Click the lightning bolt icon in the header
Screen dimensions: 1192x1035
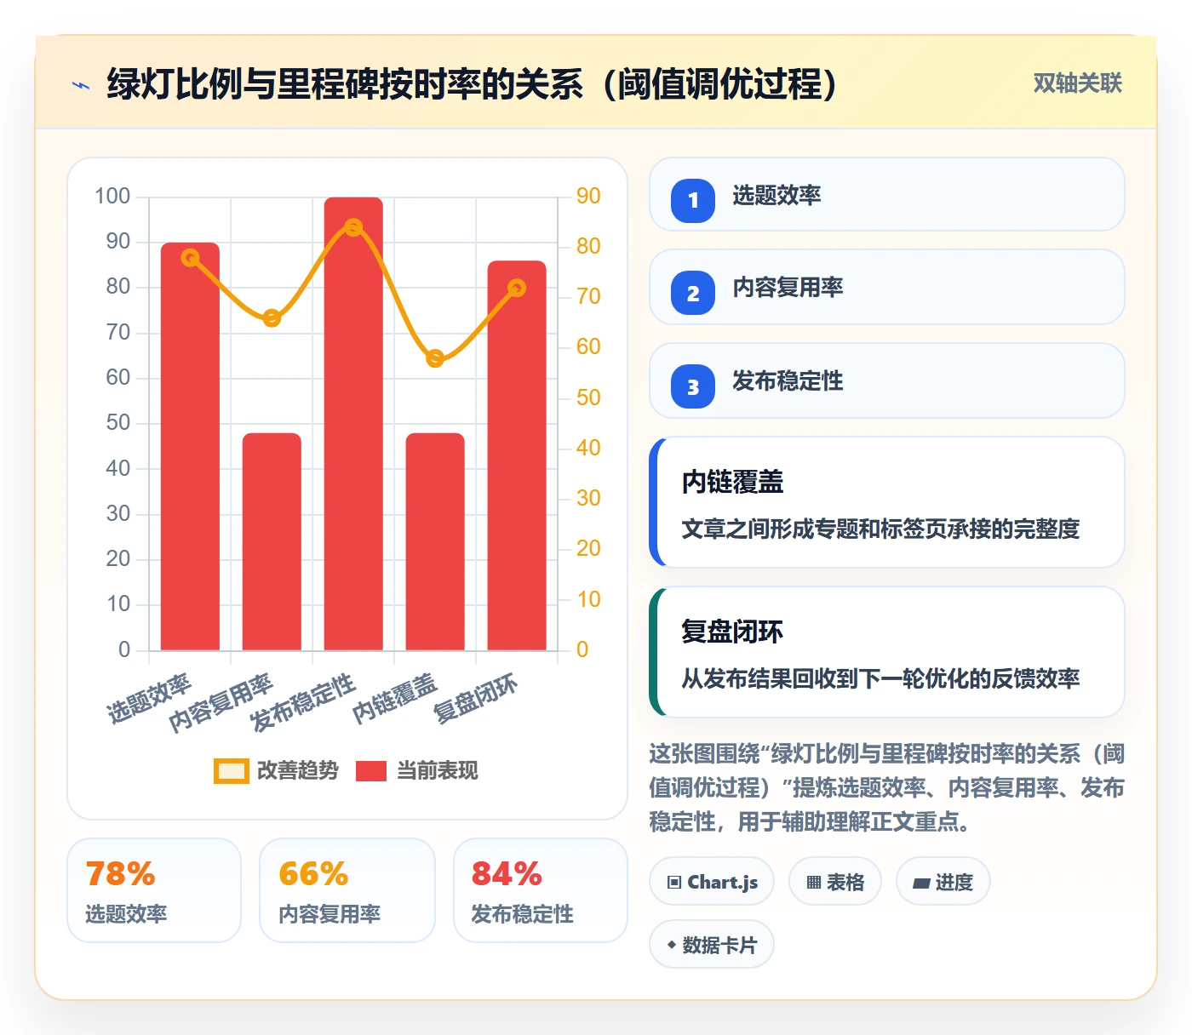81,85
